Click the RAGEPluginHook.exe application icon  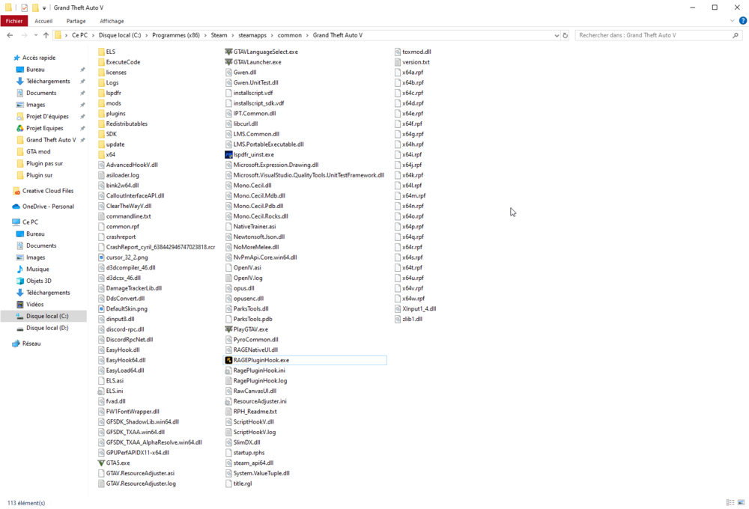[228, 360]
